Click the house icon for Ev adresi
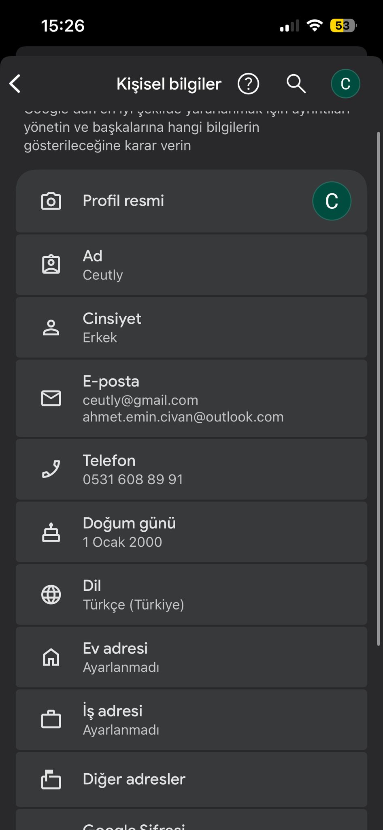 coord(51,657)
